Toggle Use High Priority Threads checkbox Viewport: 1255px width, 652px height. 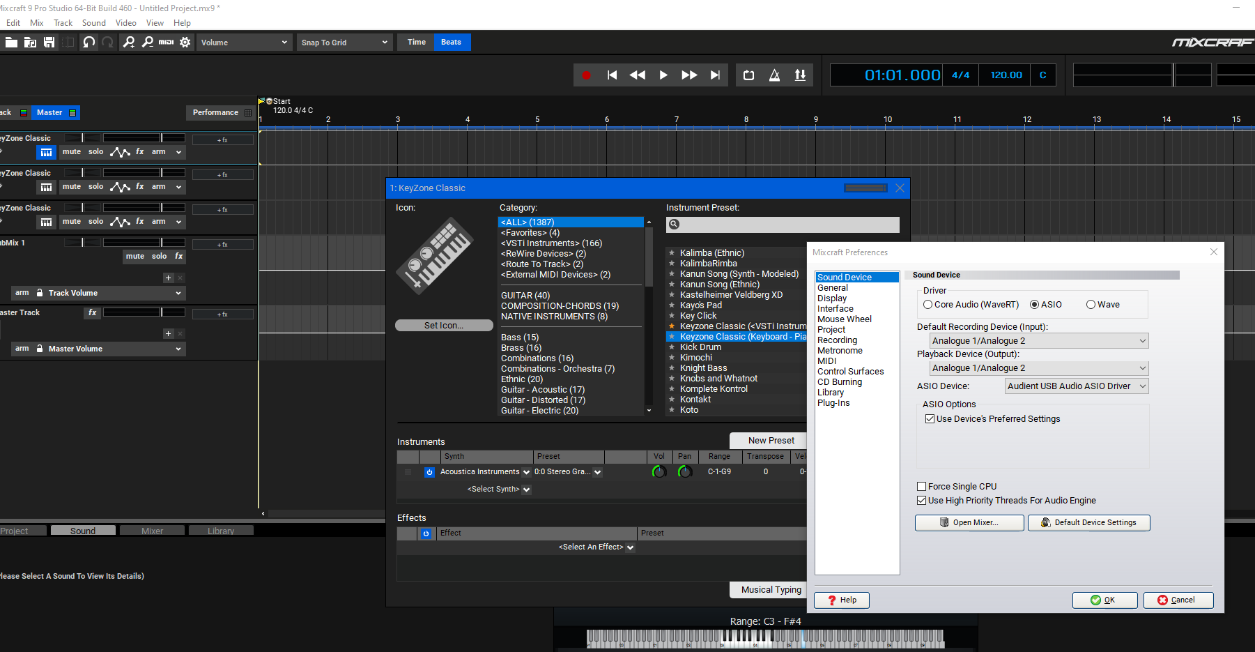pyautogui.click(x=922, y=501)
